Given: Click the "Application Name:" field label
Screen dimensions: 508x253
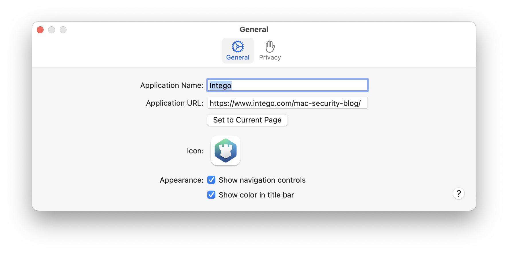Looking at the screenshot, I should tap(172, 85).
